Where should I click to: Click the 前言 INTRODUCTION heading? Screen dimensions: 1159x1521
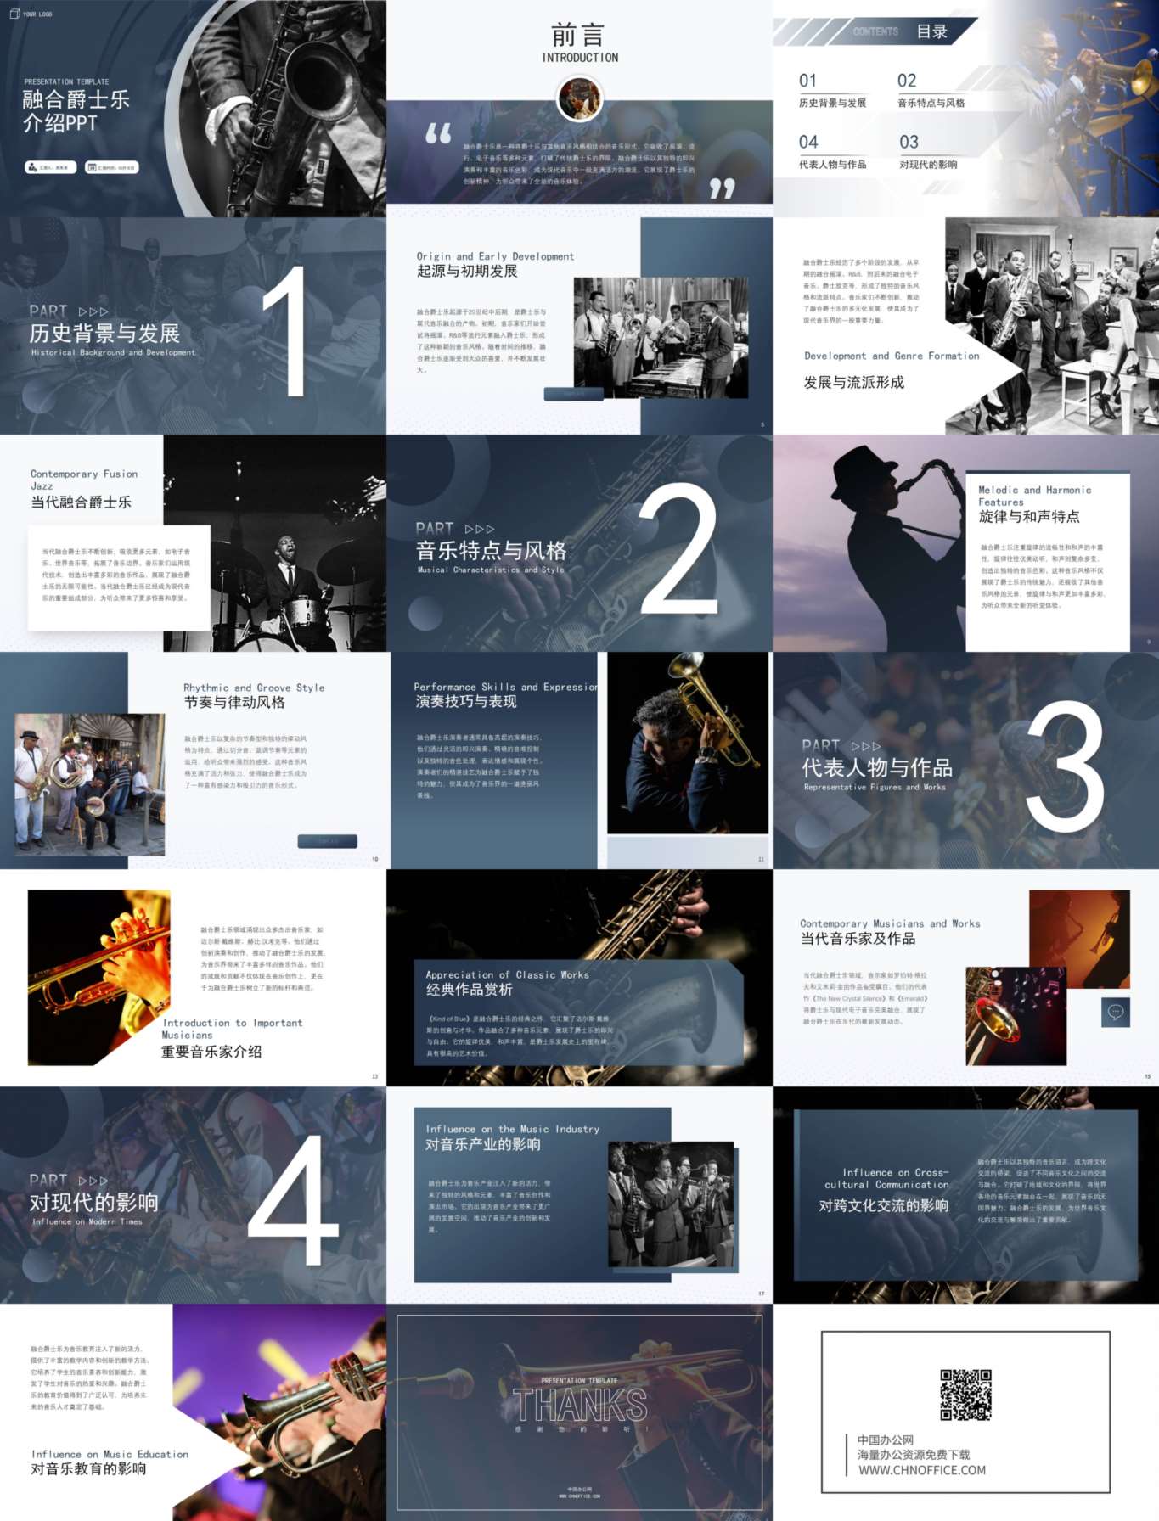579,43
